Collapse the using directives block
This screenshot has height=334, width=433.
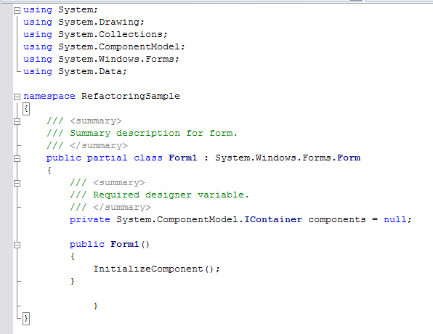tap(17, 10)
